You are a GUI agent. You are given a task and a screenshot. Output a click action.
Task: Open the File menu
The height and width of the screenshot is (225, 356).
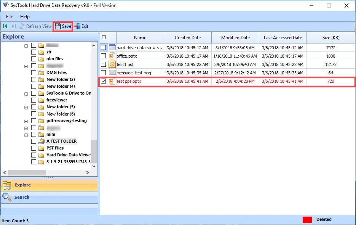[10, 17]
